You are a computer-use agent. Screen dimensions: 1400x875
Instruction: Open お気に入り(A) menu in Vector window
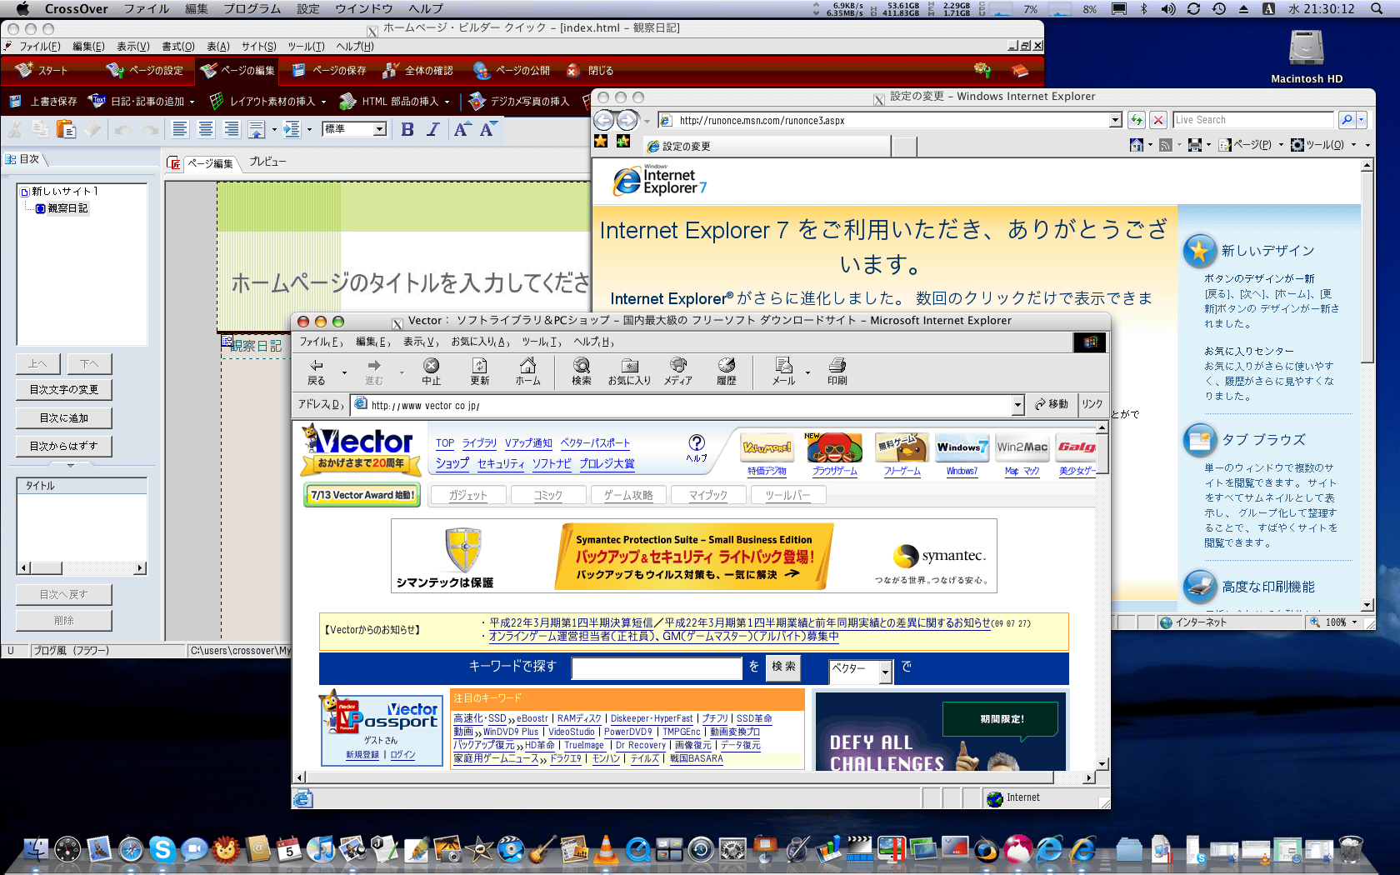(480, 342)
